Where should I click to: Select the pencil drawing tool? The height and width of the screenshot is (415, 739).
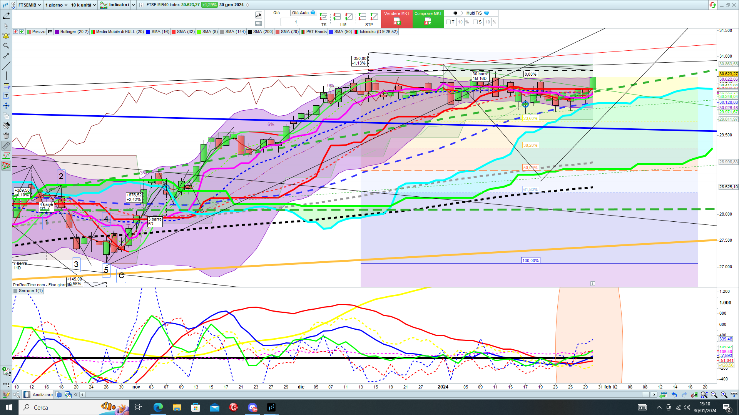coord(6,16)
